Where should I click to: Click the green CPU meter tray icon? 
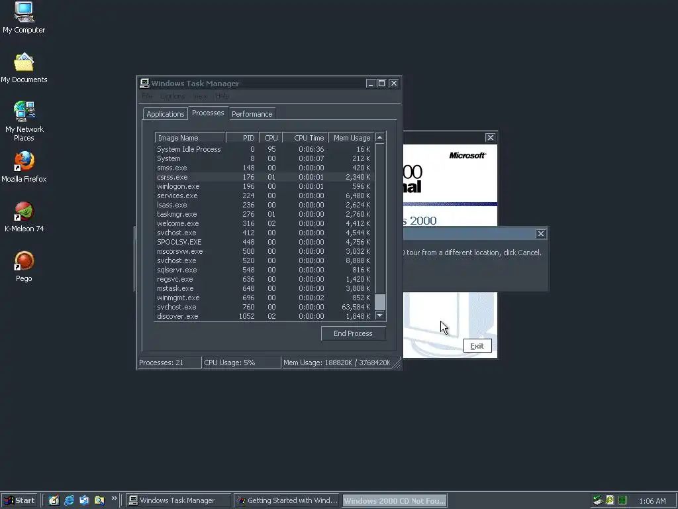pyautogui.click(x=622, y=500)
